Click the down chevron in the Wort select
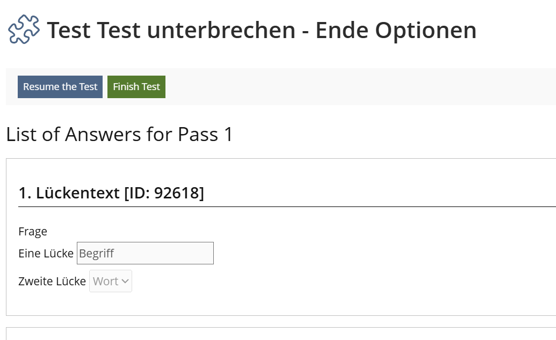This screenshot has width=556, height=340. [x=125, y=281]
